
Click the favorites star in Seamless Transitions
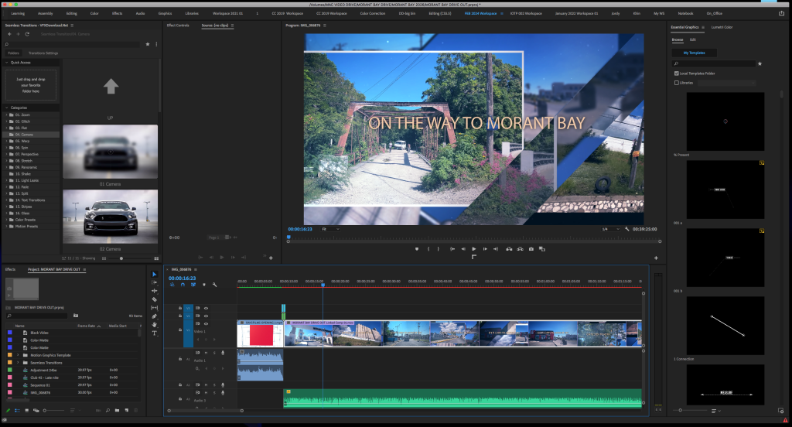pyautogui.click(x=148, y=44)
